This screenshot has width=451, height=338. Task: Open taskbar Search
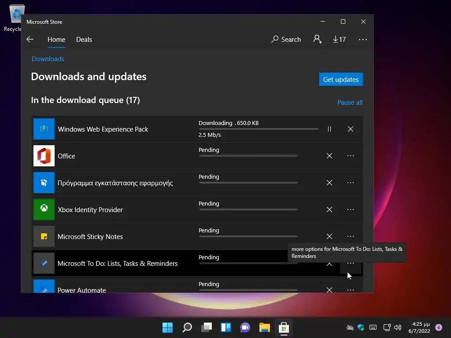coord(187,327)
